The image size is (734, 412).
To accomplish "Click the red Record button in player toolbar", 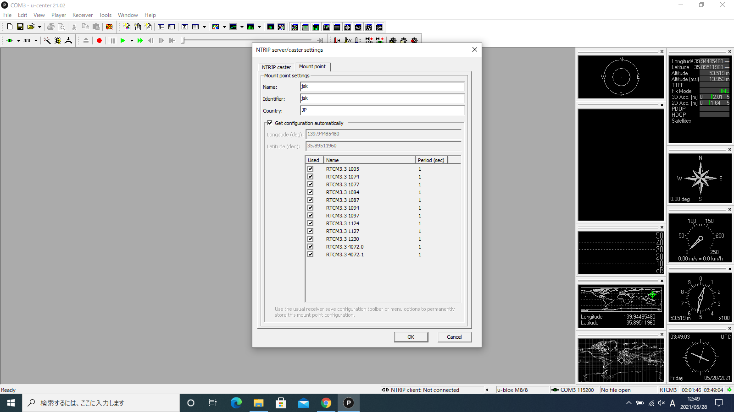I will (99, 41).
